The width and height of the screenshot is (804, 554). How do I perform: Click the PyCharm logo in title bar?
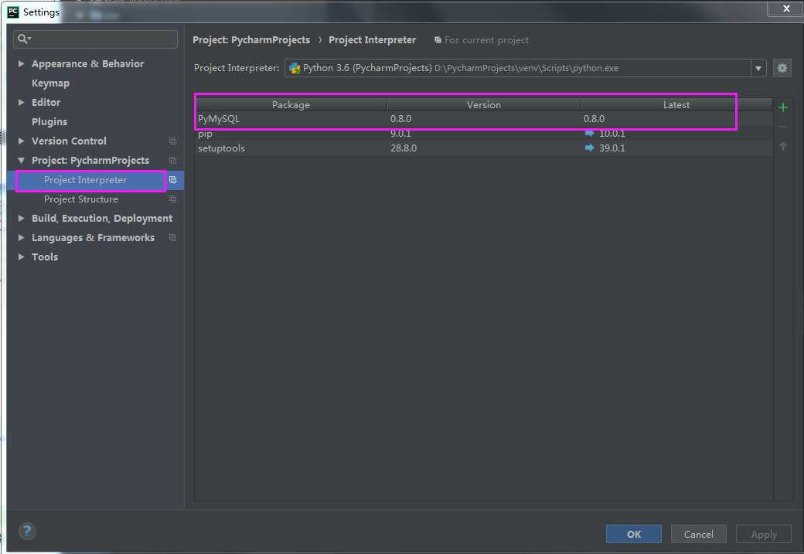13,12
